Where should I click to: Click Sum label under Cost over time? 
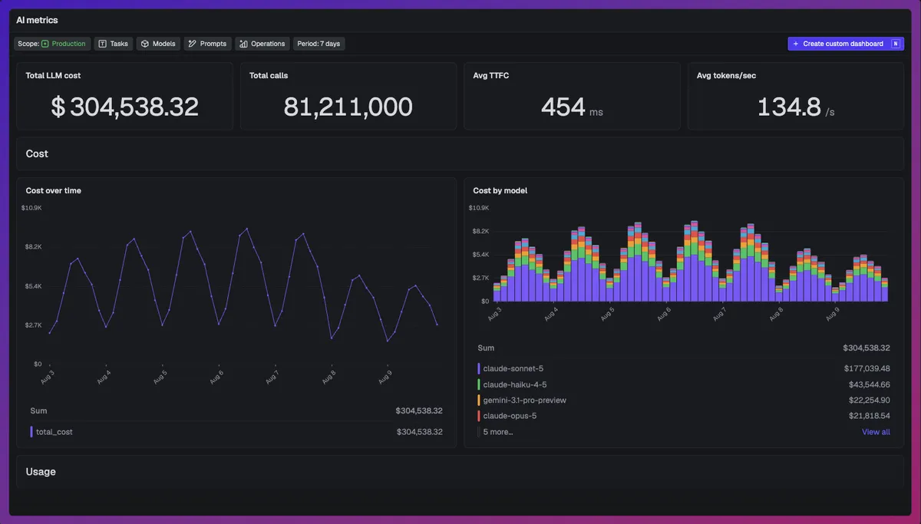[38, 411]
